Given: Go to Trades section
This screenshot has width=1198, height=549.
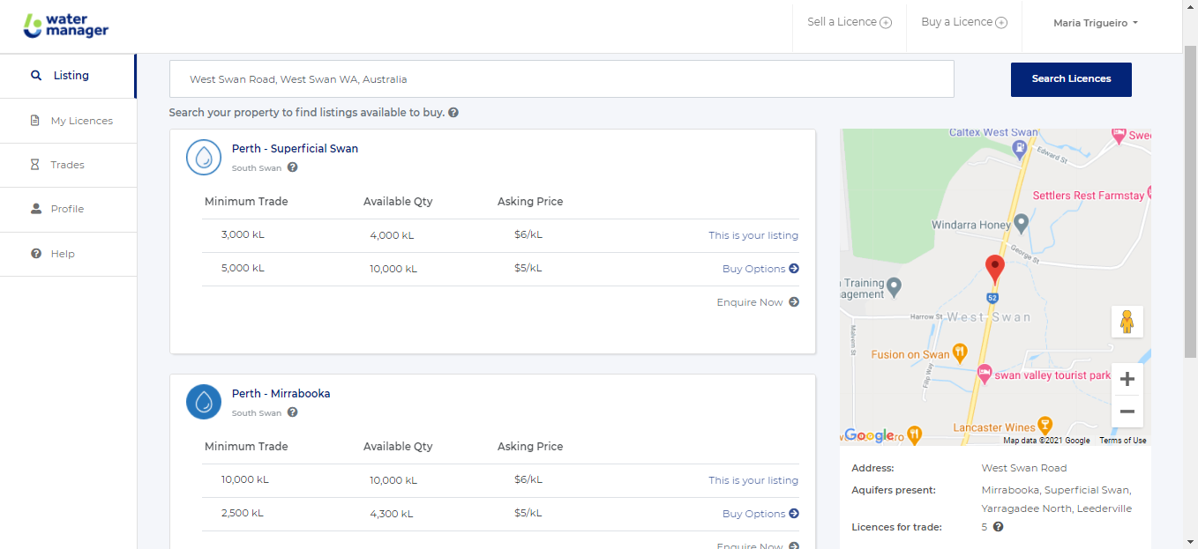Looking at the screenshot, I should click(x=67, y=165).
